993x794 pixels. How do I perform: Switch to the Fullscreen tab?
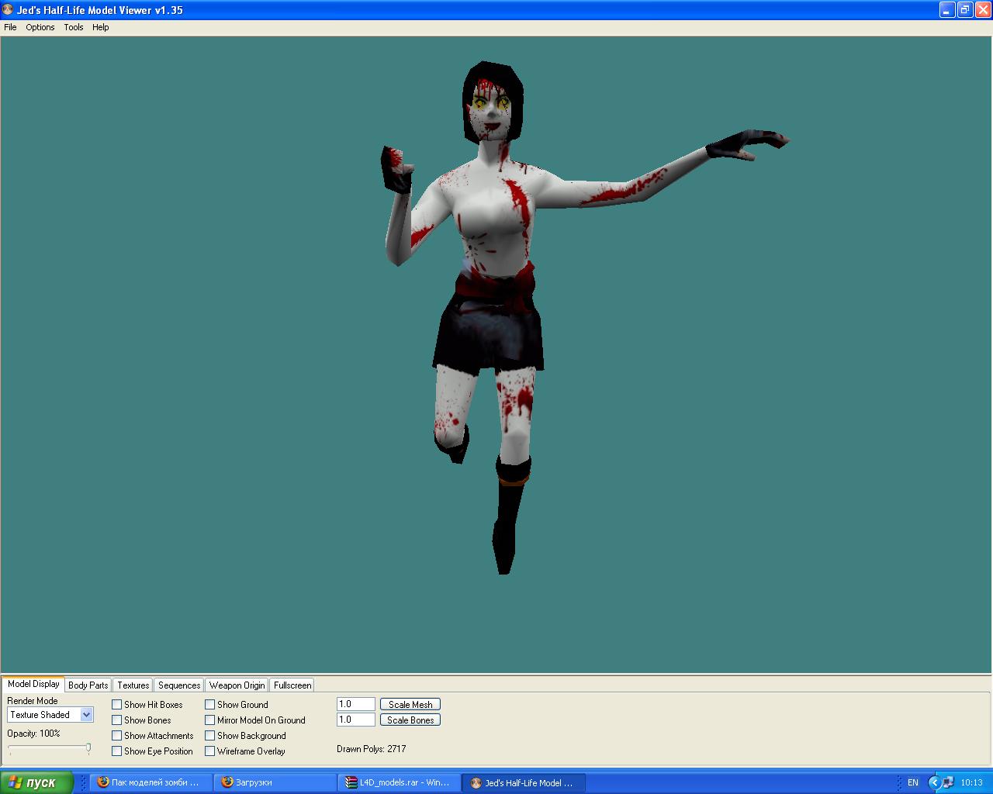[292, 685]
